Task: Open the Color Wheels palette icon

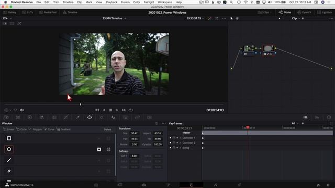Action: click(x=30, y=118)
